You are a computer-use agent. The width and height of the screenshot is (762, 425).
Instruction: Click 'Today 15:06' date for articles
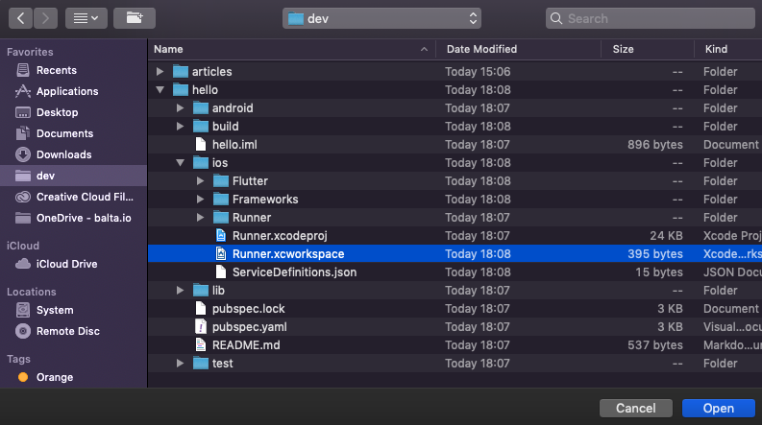478,71
